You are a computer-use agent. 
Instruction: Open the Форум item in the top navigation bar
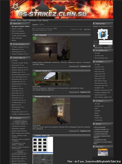pos(25,20)
